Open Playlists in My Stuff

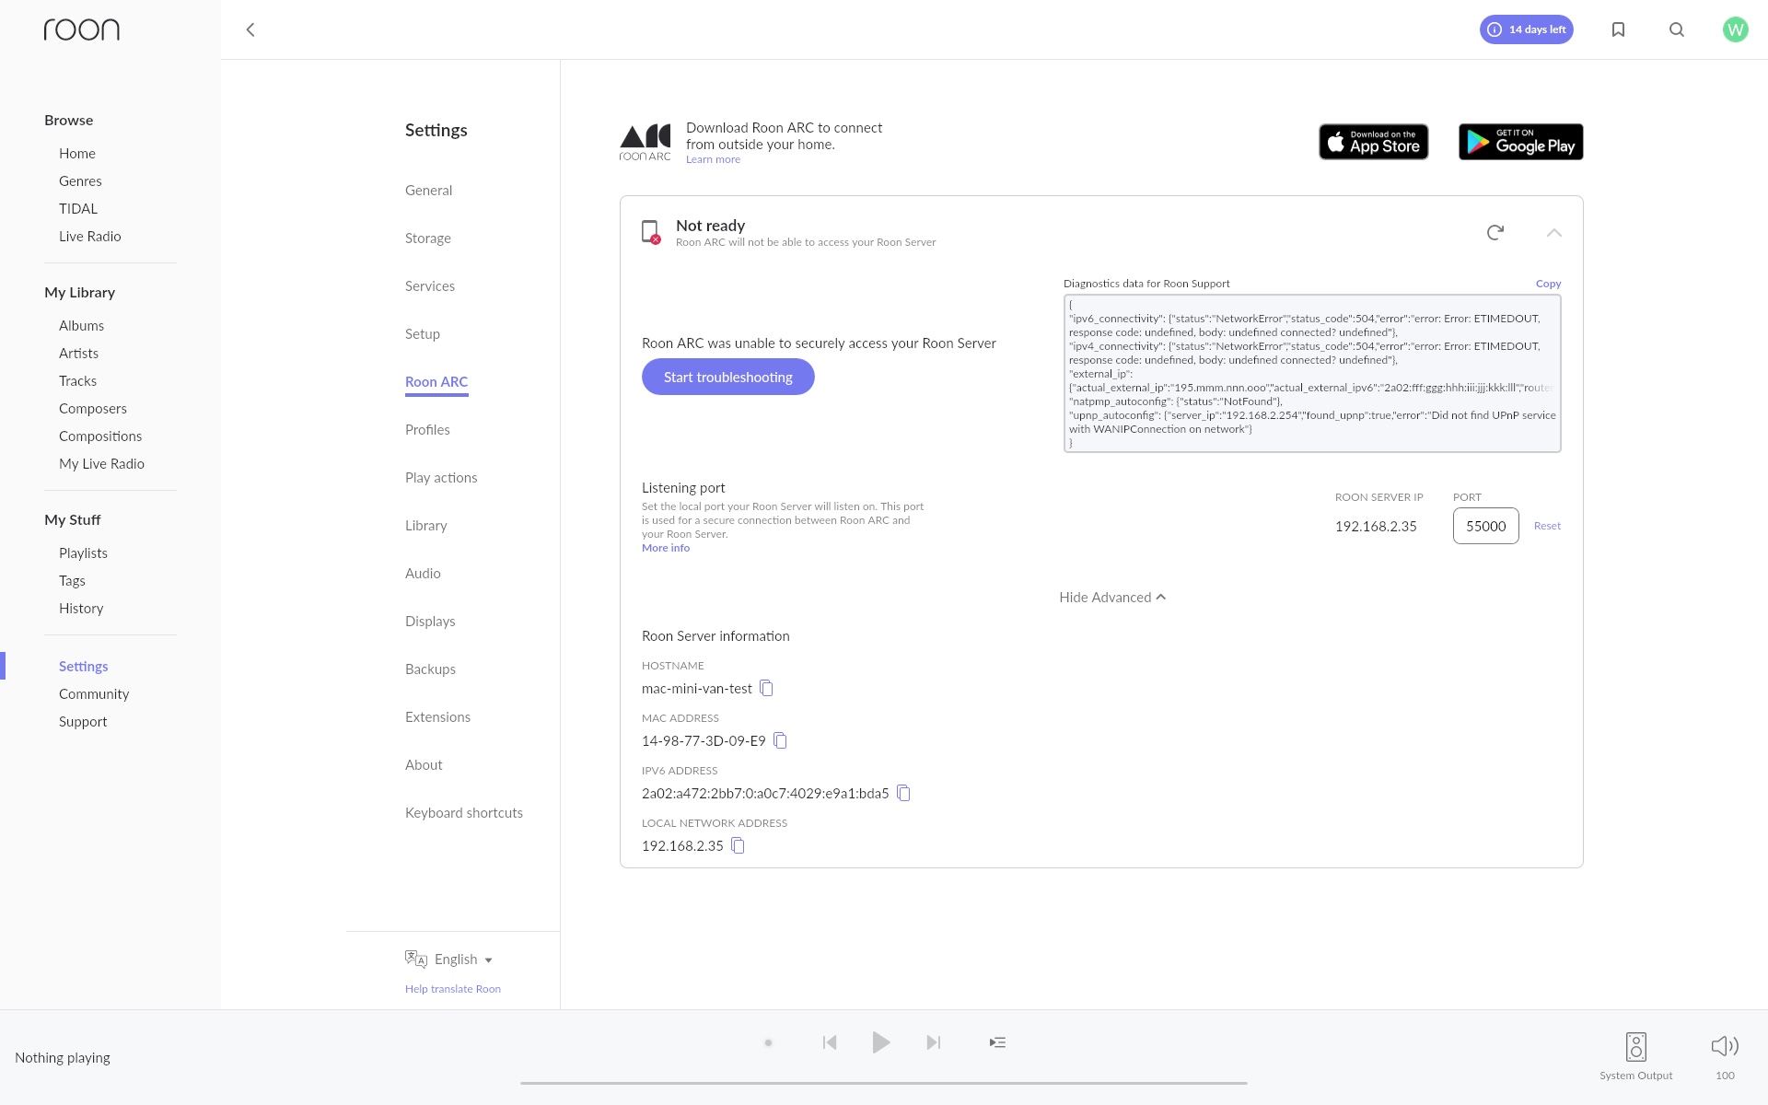[x=83, y=553]
